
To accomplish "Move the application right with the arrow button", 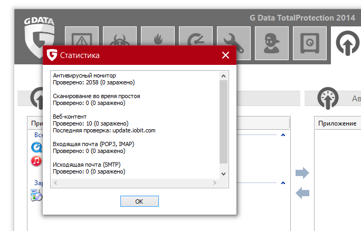I will click(x=302, y=173).
